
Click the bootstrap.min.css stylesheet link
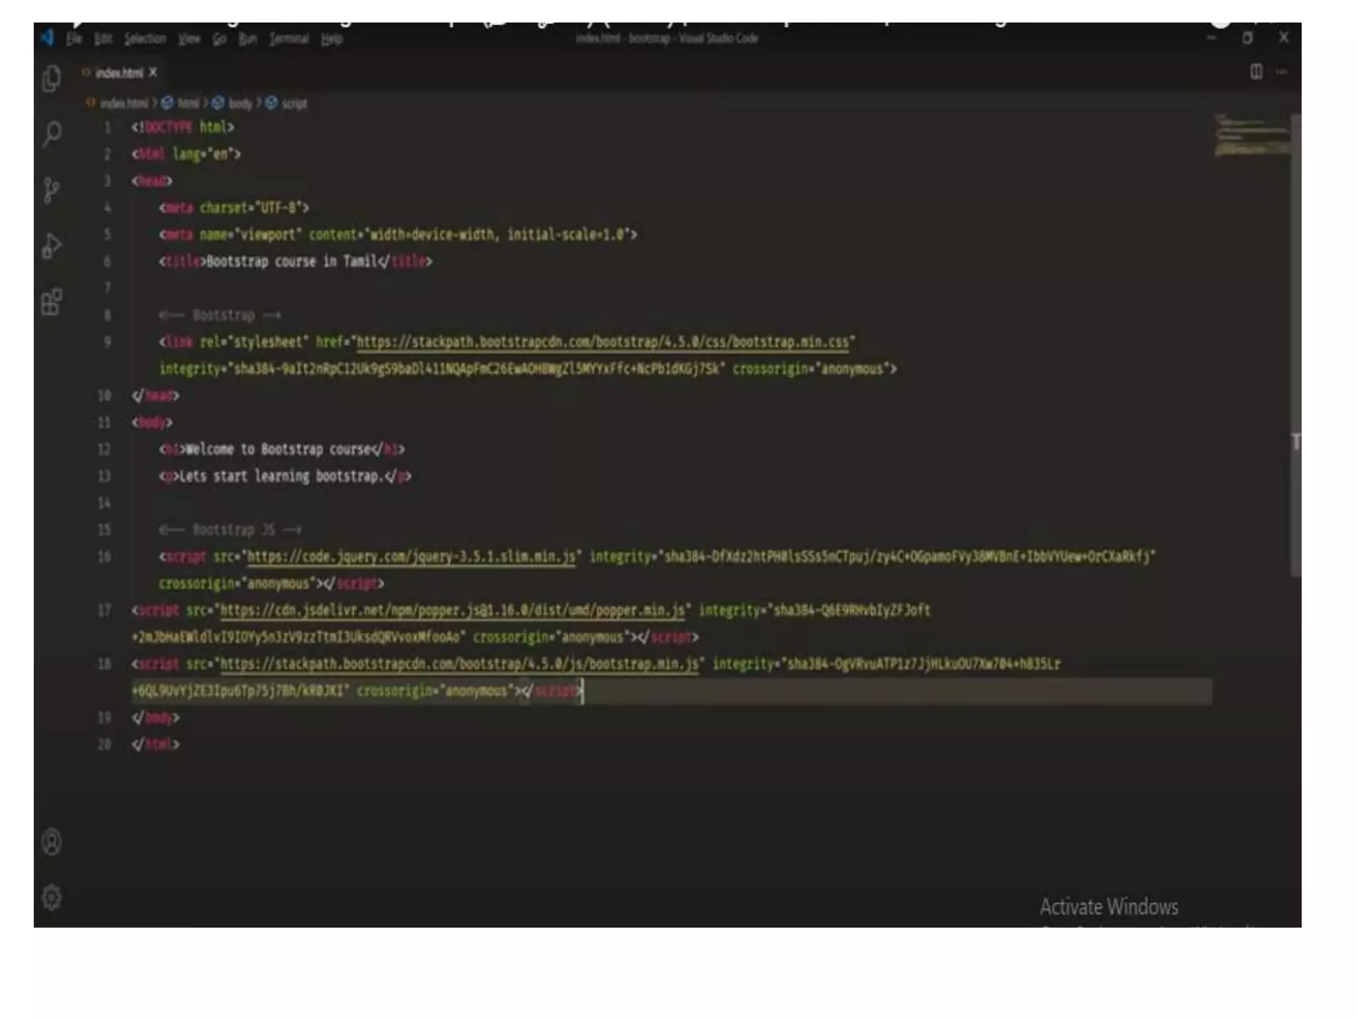(602, 342)
